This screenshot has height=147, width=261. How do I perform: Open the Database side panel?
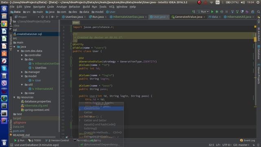[259, 52]
